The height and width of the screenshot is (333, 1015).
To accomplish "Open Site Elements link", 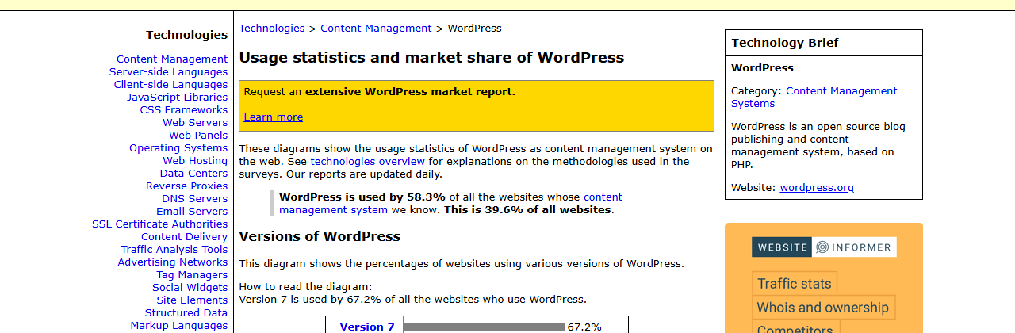I will (192, 300).
